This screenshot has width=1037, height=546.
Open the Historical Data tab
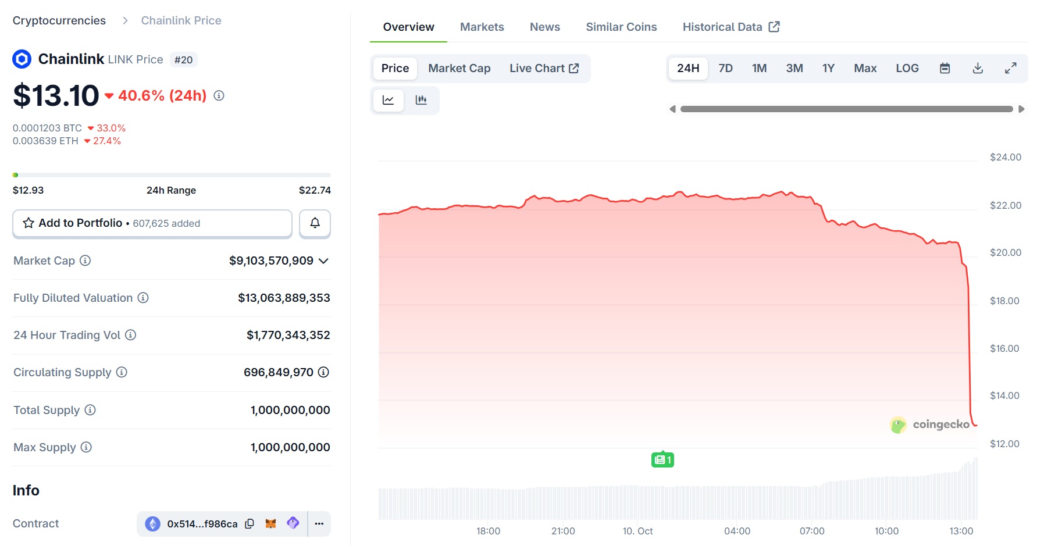tap(731, 27)
